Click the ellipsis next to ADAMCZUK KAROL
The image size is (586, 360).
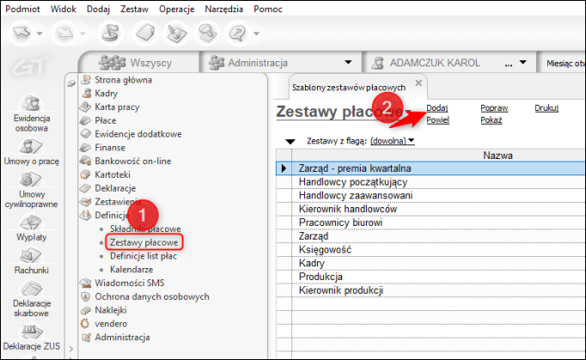coord(509,64)
